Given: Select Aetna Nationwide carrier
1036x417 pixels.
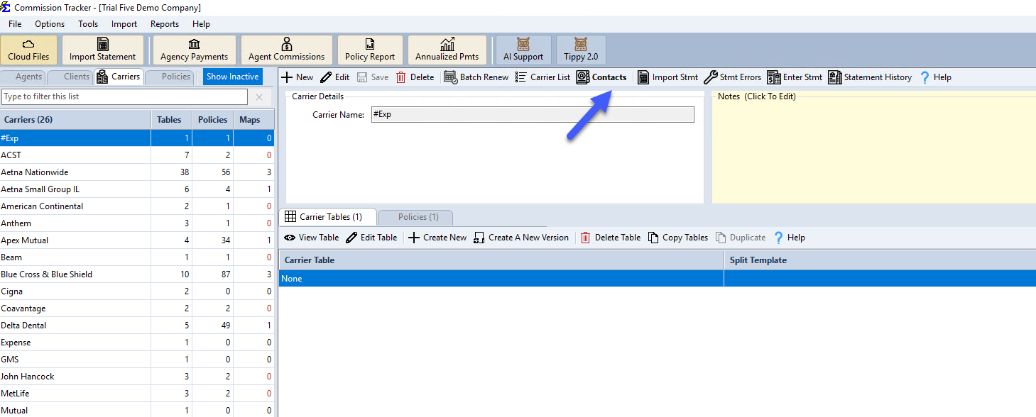Looking at the screenshot, I should (137, 172).
